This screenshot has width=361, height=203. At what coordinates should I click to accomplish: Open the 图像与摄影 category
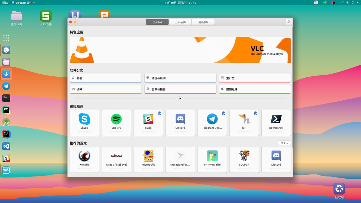coord(180,89)
